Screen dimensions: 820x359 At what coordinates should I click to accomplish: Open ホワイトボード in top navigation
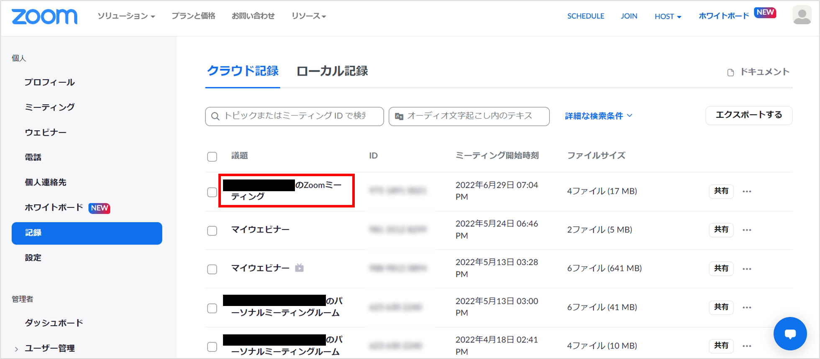pos(724,16)
